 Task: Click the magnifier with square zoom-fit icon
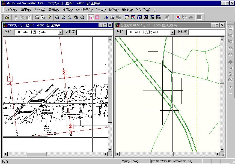(76, 17)
